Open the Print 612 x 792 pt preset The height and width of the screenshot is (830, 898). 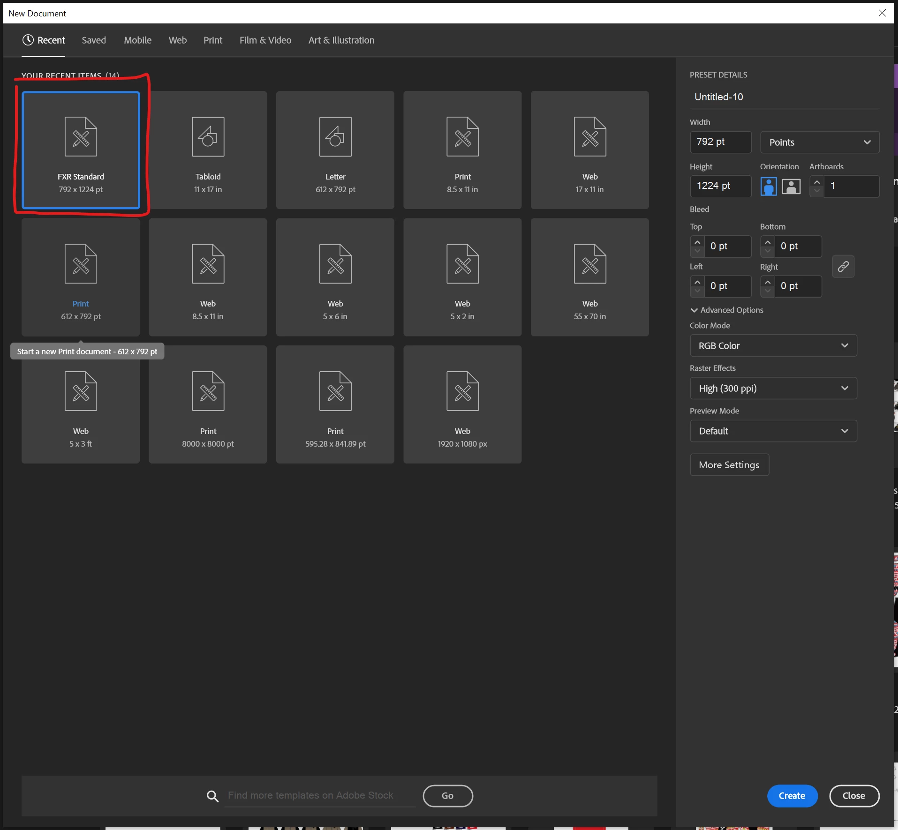pos(81,277)
